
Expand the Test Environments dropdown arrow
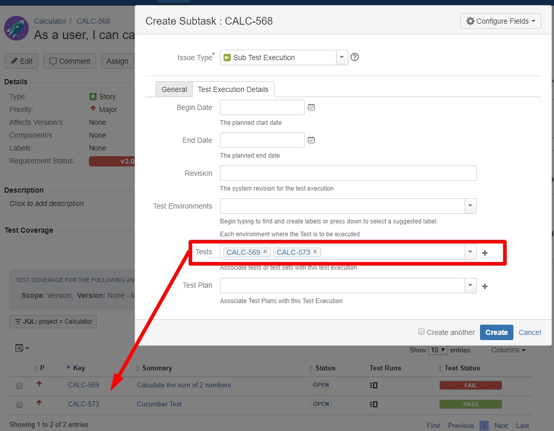coord(470,206)
